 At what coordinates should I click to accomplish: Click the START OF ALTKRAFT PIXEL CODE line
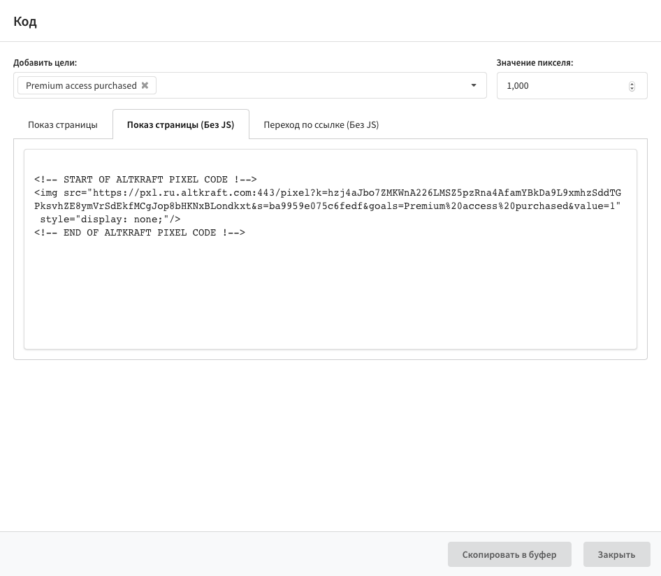[x=145, y=179]
